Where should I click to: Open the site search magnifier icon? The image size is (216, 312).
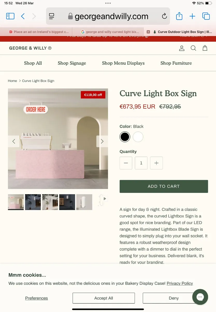click(x=193, y=48)
